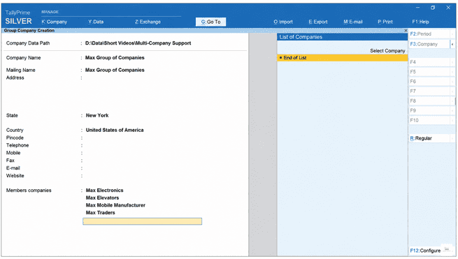The image size is (458, 259).
Task: Click the List of Companies header
Action: point(342,37)
